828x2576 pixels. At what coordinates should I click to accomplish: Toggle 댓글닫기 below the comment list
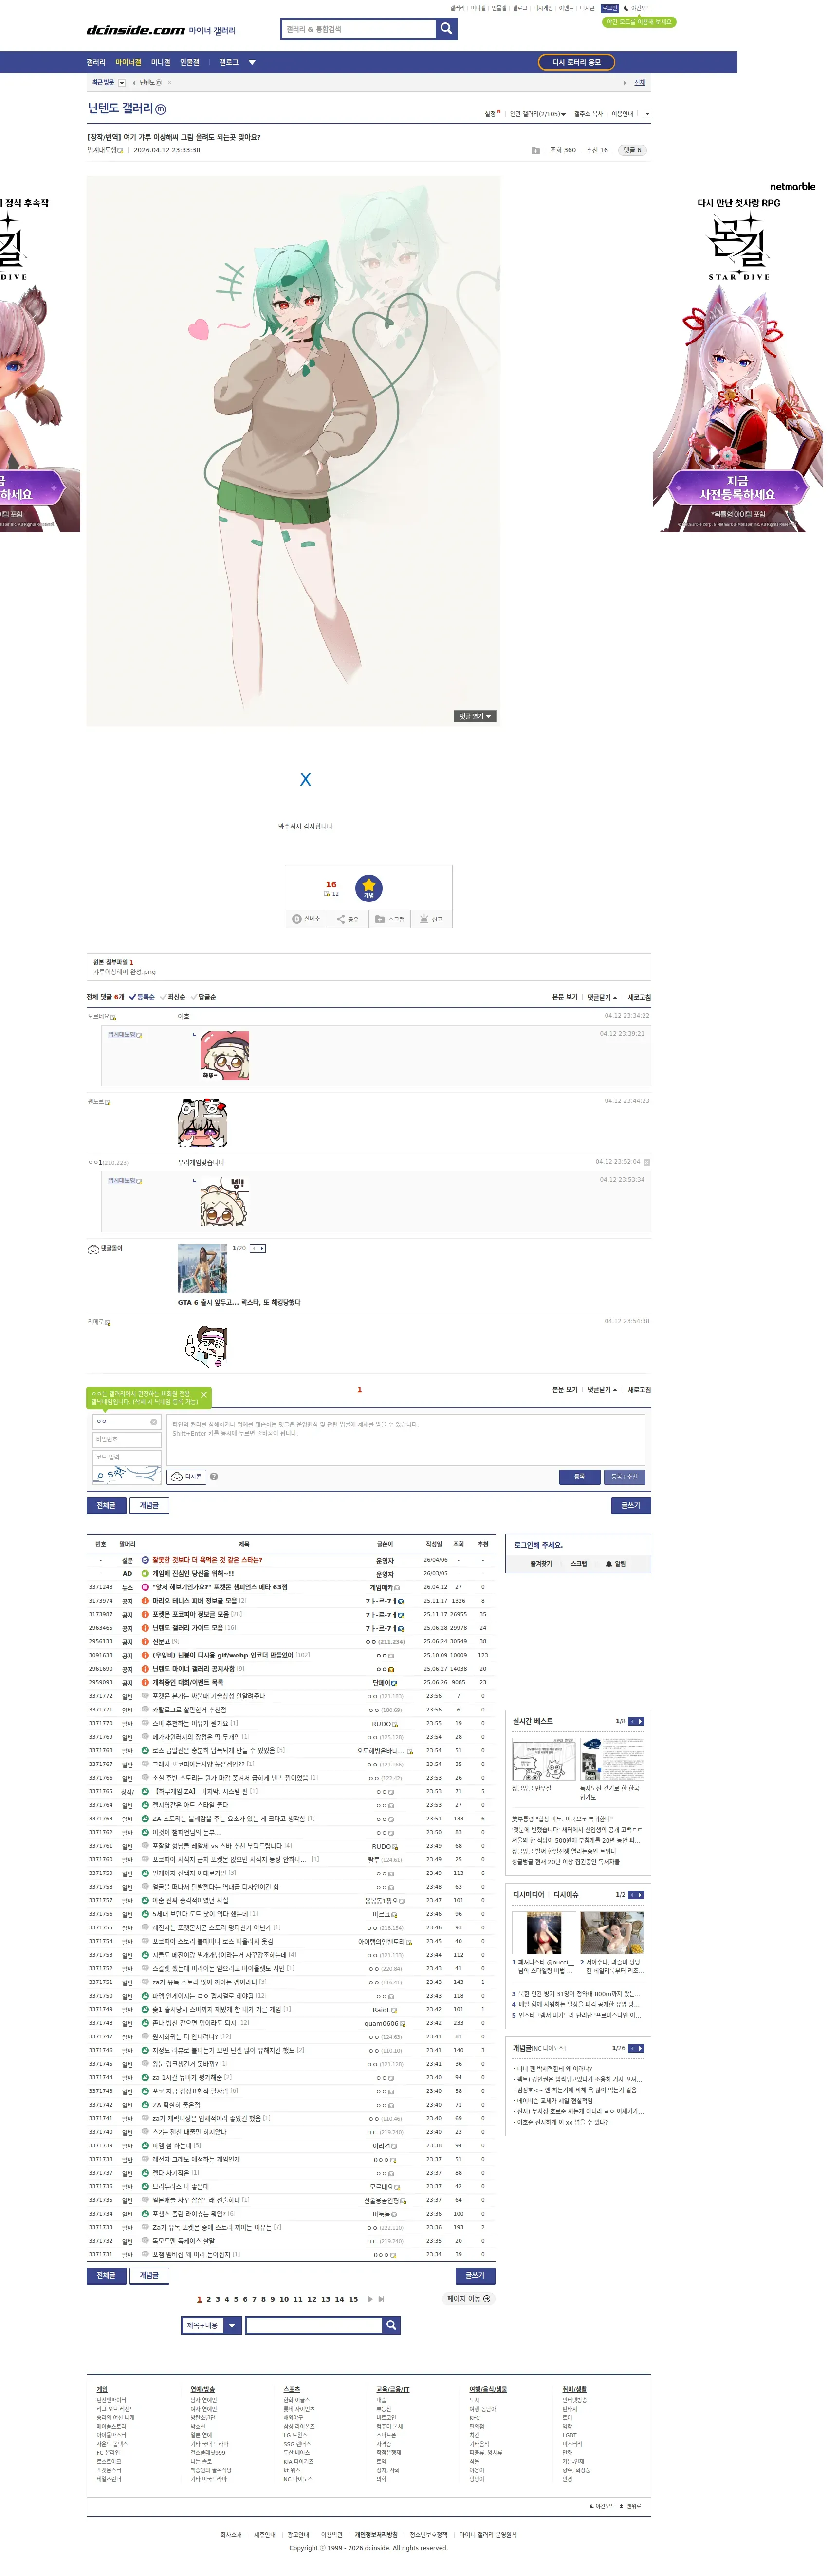602,1390
